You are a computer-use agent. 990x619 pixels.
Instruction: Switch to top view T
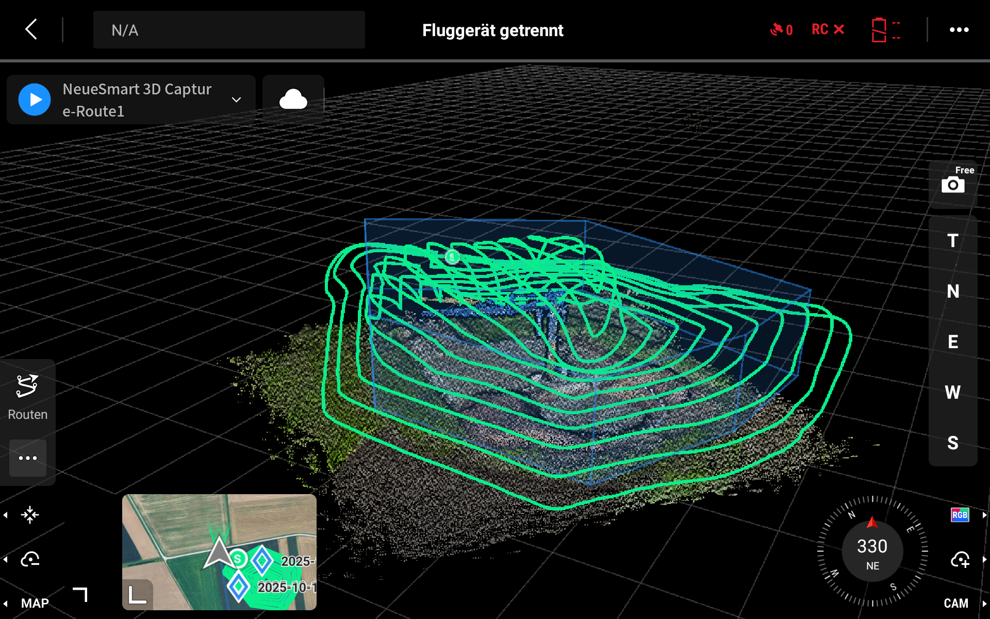point(953,241)
